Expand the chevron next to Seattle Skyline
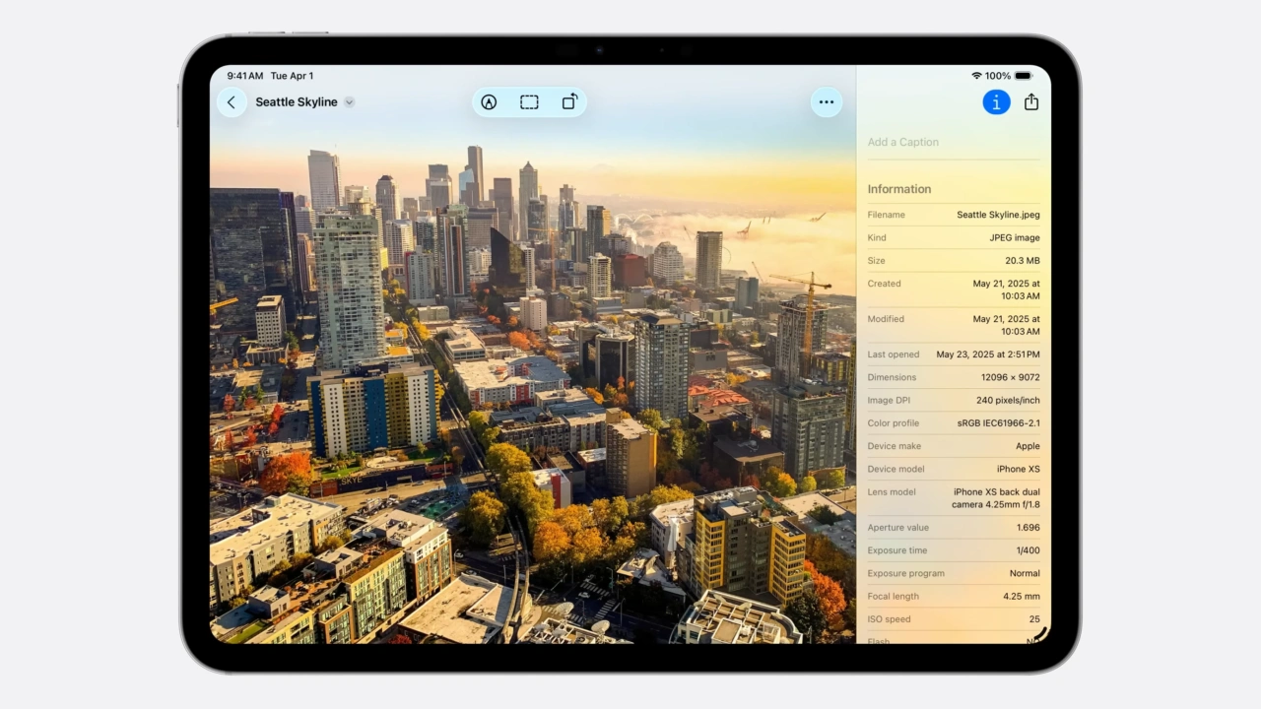The image size is (1261, 709). tap(349, 102)
